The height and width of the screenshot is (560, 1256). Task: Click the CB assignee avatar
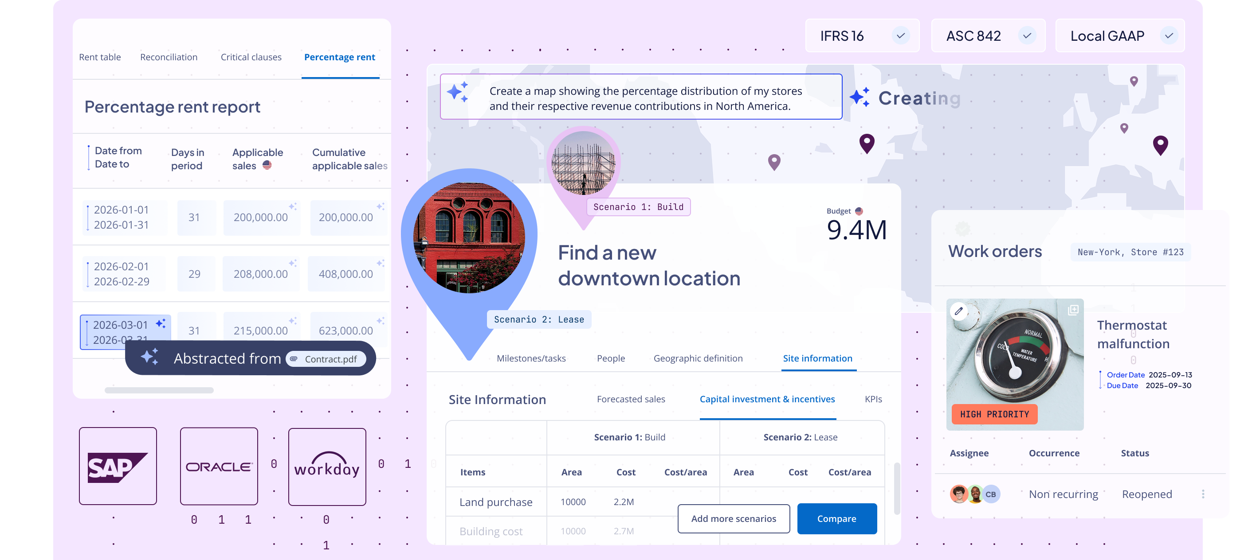pos(990,494)
